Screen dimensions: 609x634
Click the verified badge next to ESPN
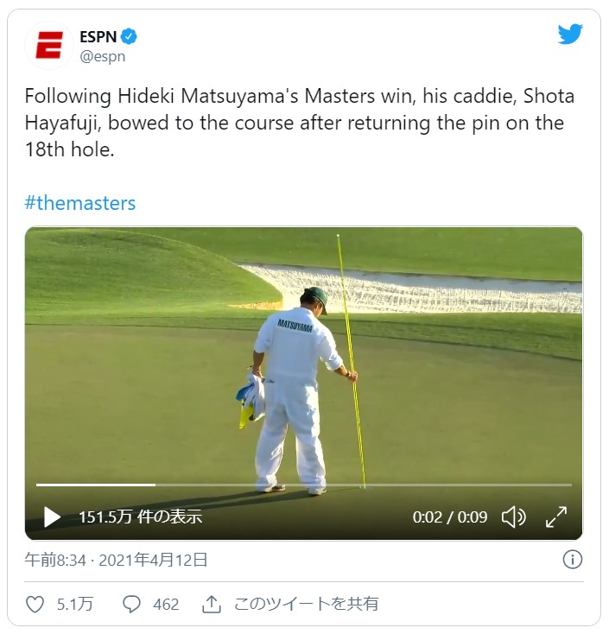[x=129, y=37]
